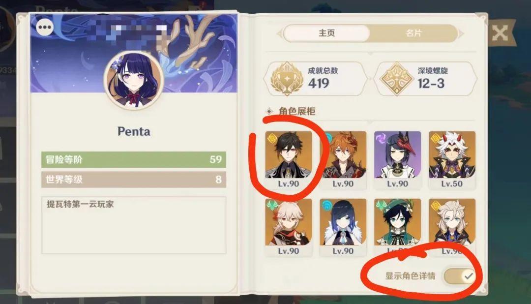Open the three-dot more options menu
This screenshot has height=304, width=531.
pyautogui.click(x=45, y=27)
